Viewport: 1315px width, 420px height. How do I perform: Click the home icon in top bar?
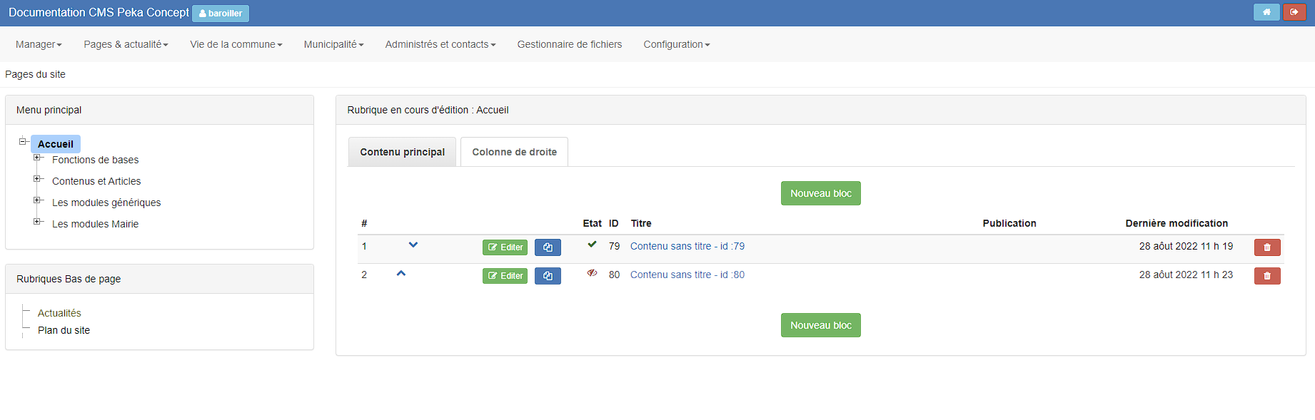click(1266, 12)
